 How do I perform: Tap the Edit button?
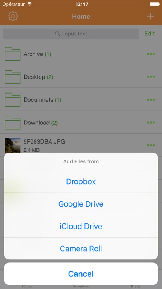point(150,34)
